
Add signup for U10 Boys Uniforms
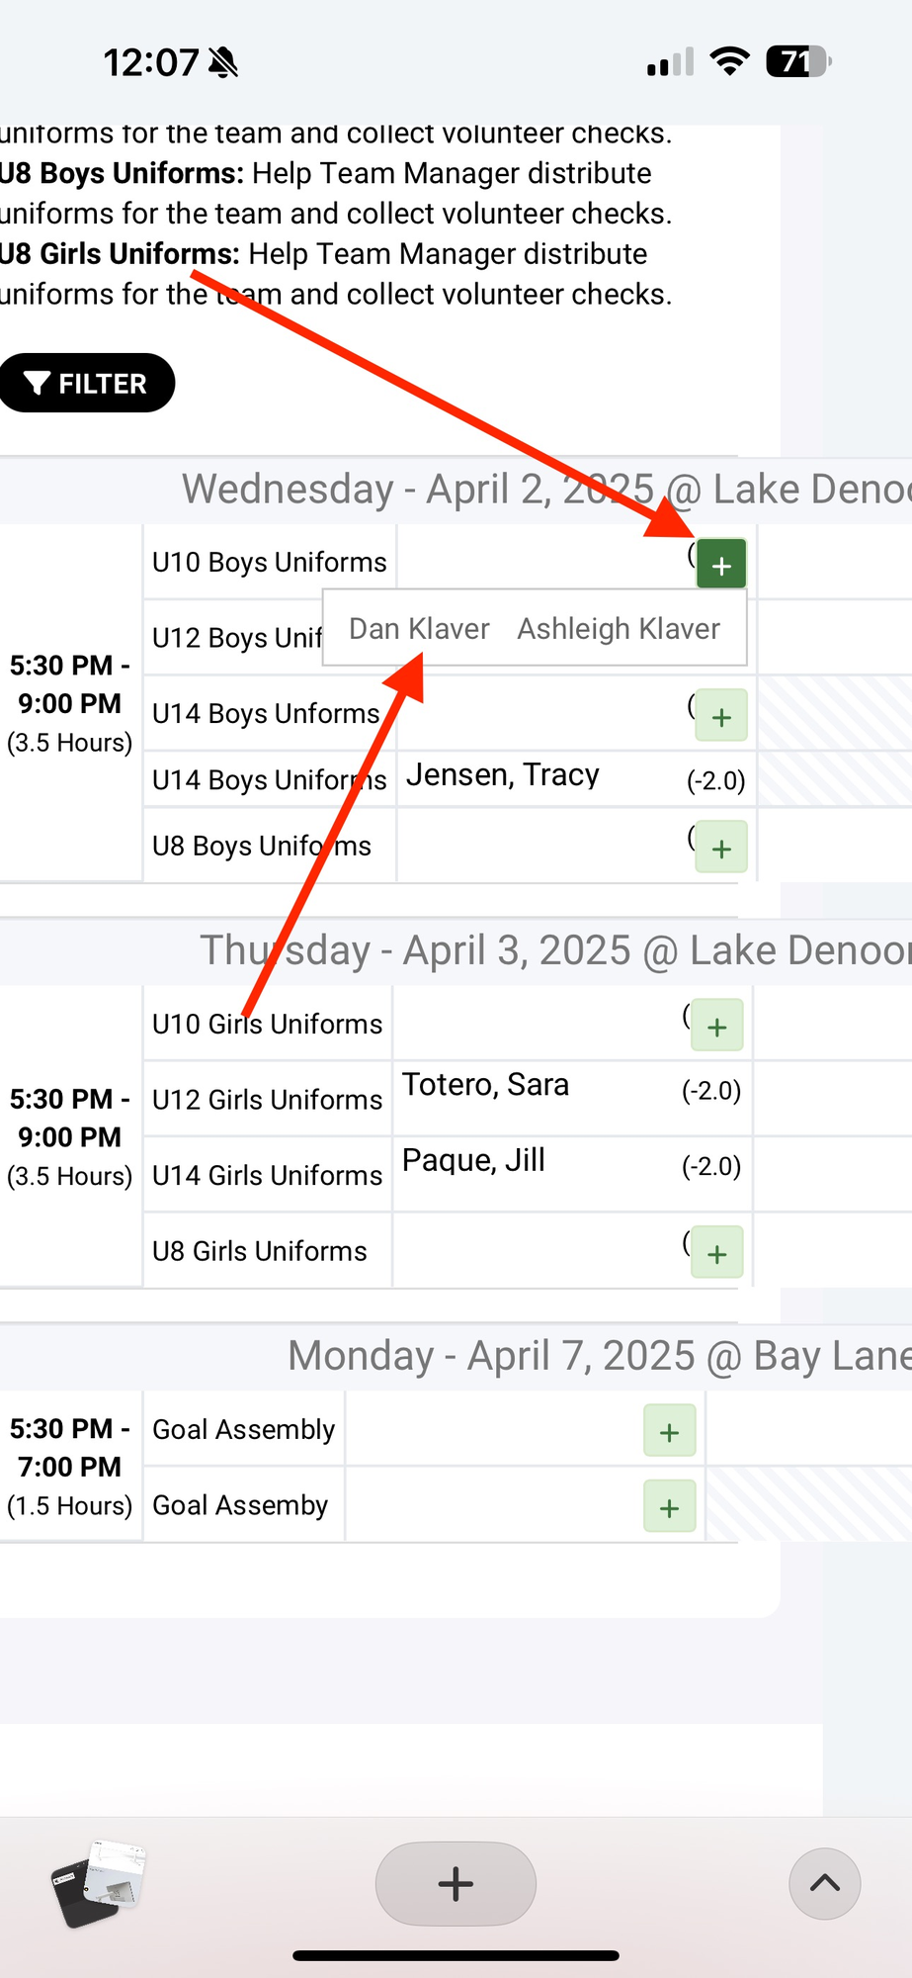[x=721, y=565]
